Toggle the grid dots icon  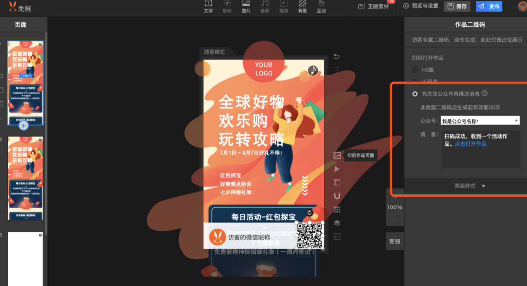point(337,209)
